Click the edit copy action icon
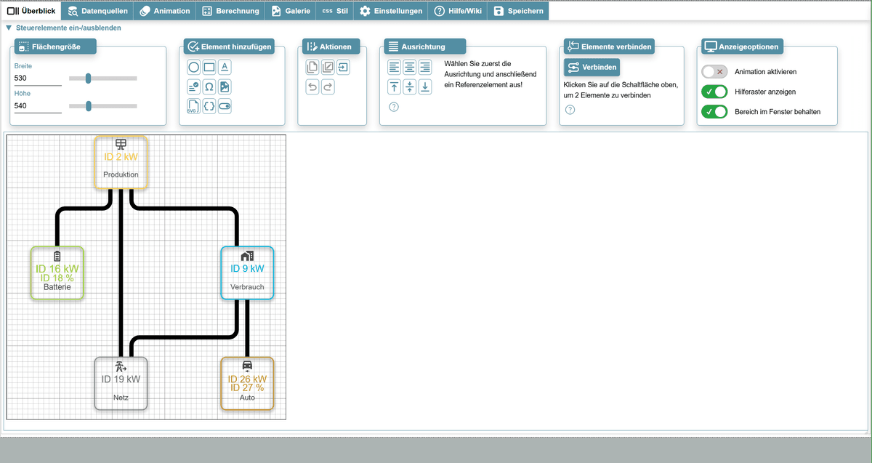The height and width of the screenshot is (463, 872). (328, 67)
